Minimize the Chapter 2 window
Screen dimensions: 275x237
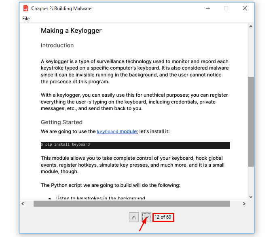[x=207, y=8]
